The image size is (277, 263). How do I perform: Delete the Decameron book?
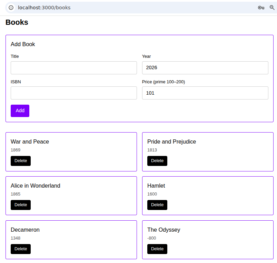coord(21,249)
